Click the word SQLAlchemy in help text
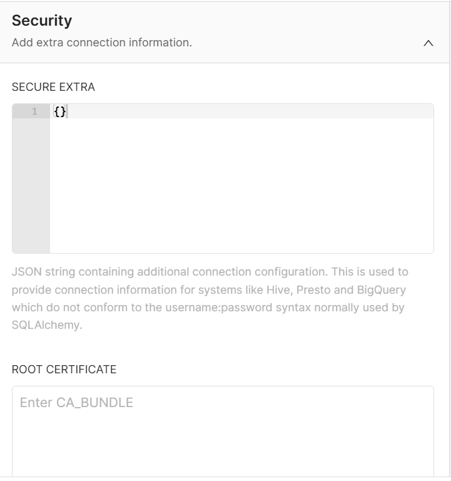 (47, 326)
